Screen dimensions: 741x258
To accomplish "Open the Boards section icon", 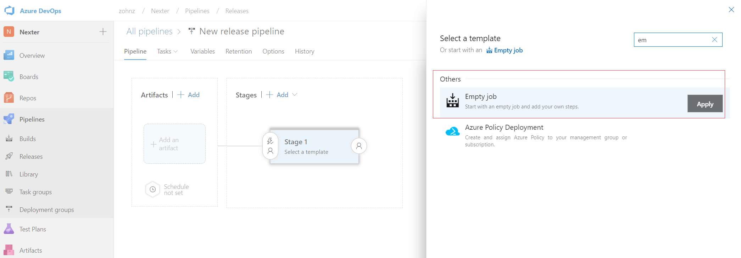I will [x=9, y=77].
